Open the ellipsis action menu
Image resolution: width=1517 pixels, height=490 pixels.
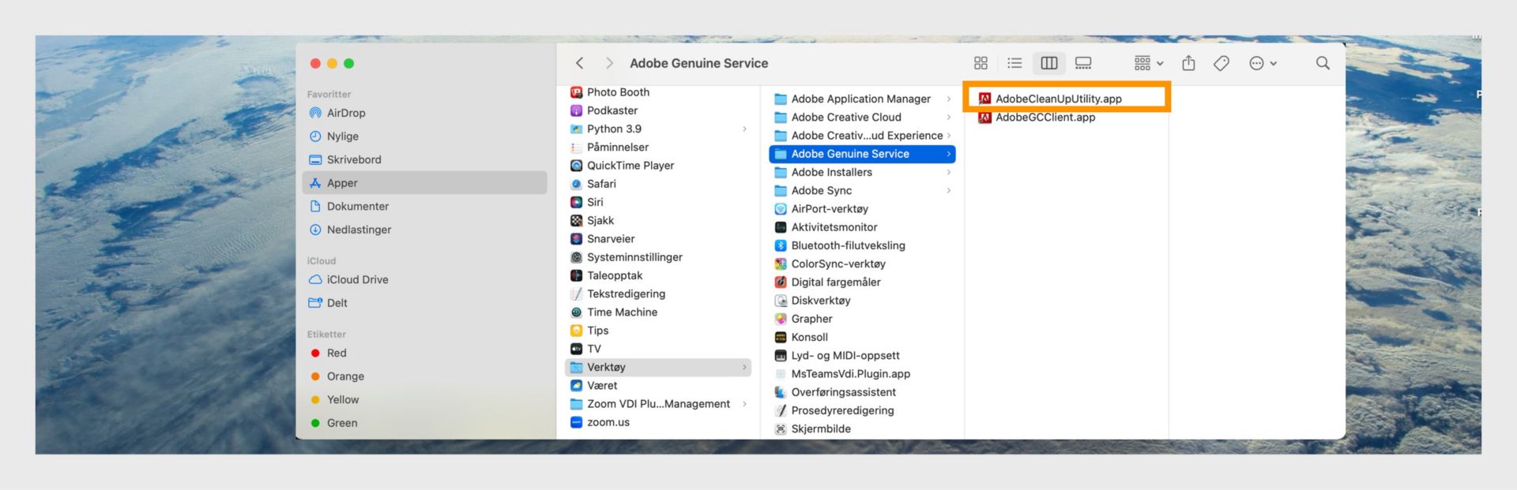pyautogui.click(x=1263, y=63)
